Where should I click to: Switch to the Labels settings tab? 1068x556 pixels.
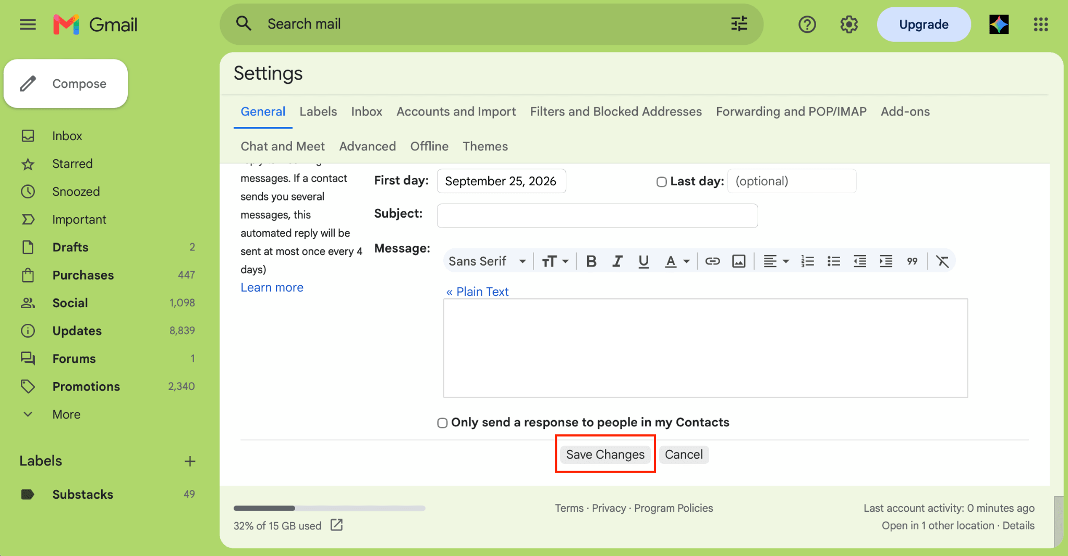click(x=318, y=111)
